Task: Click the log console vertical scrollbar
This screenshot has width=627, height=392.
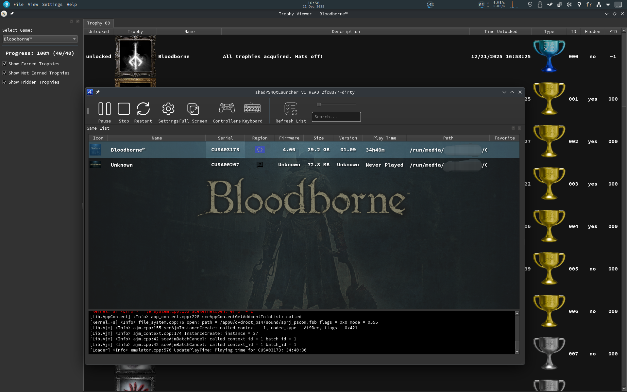Action: pyautogui.click(x=517, y=332)
